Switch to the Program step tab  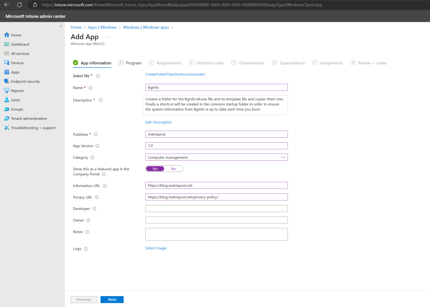(x=130, y=63)
